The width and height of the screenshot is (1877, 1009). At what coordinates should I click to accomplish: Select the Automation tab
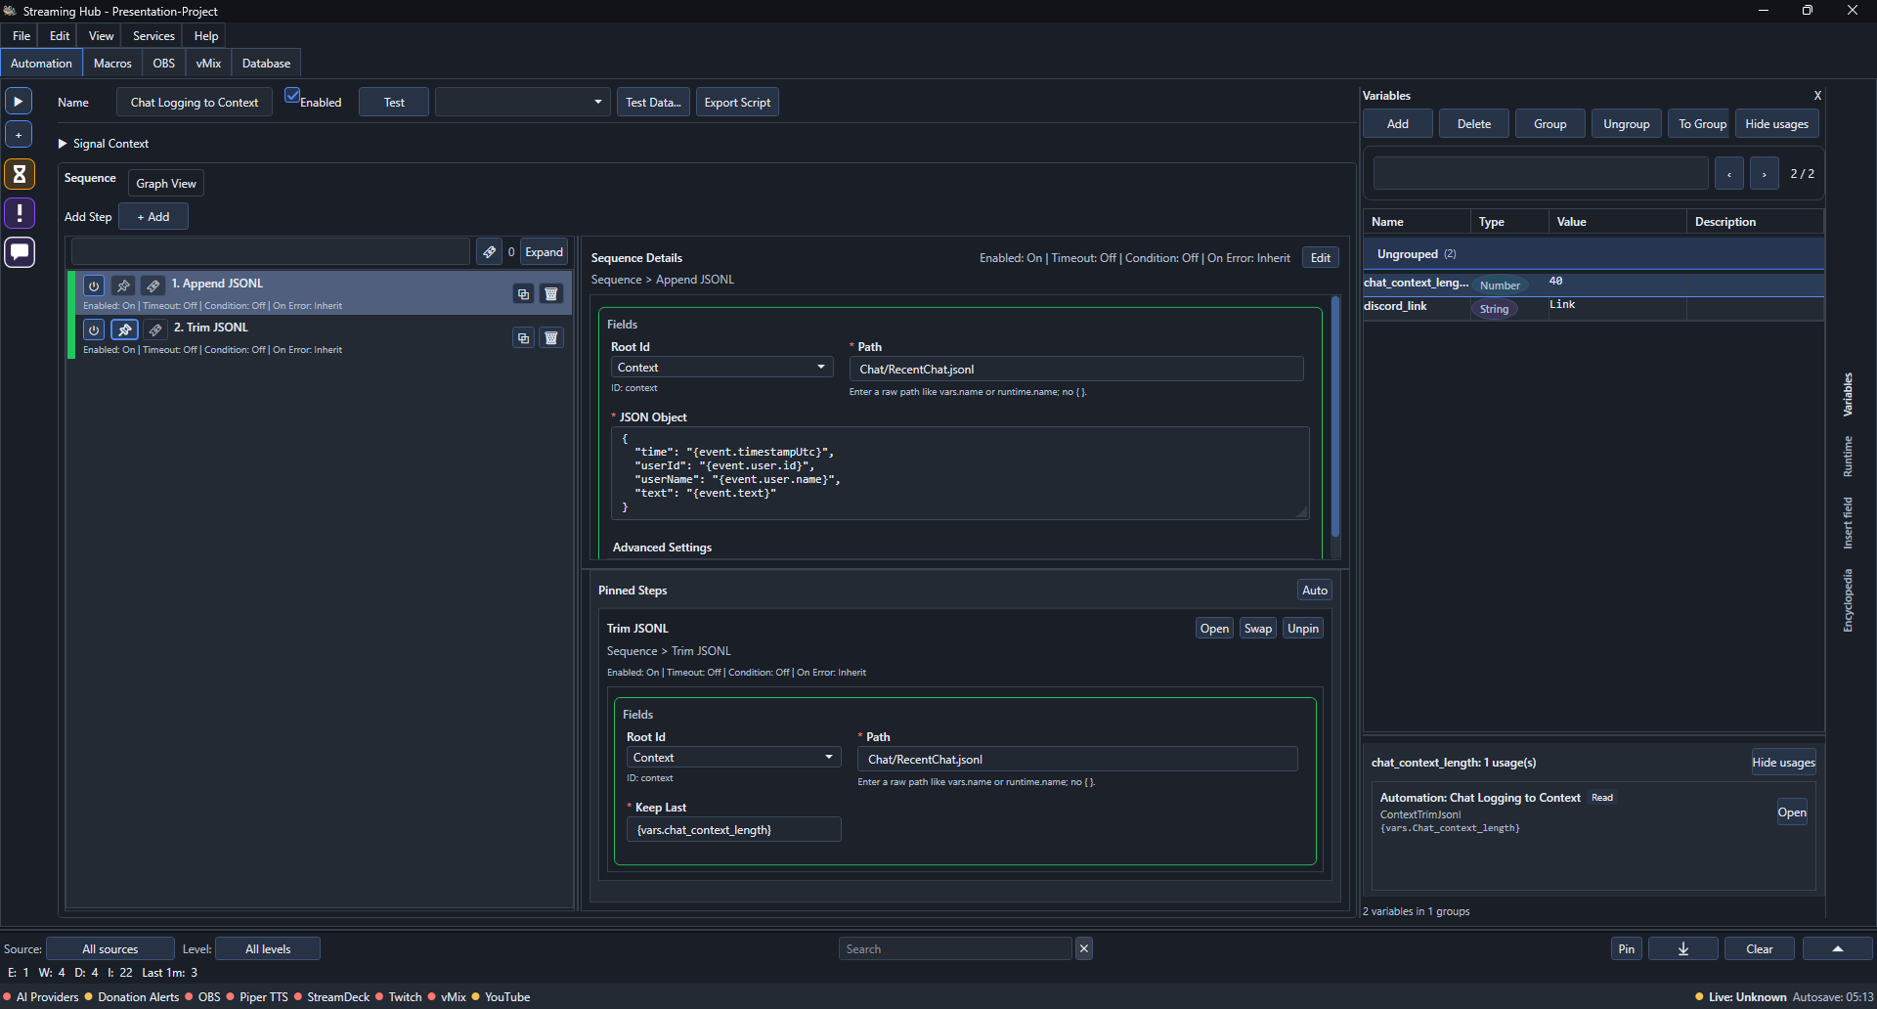tap(41, 64)
